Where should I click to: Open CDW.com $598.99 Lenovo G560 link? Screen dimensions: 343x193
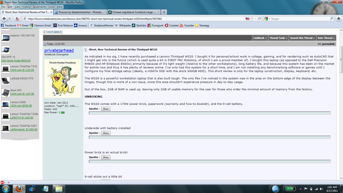tap(21, 106)
